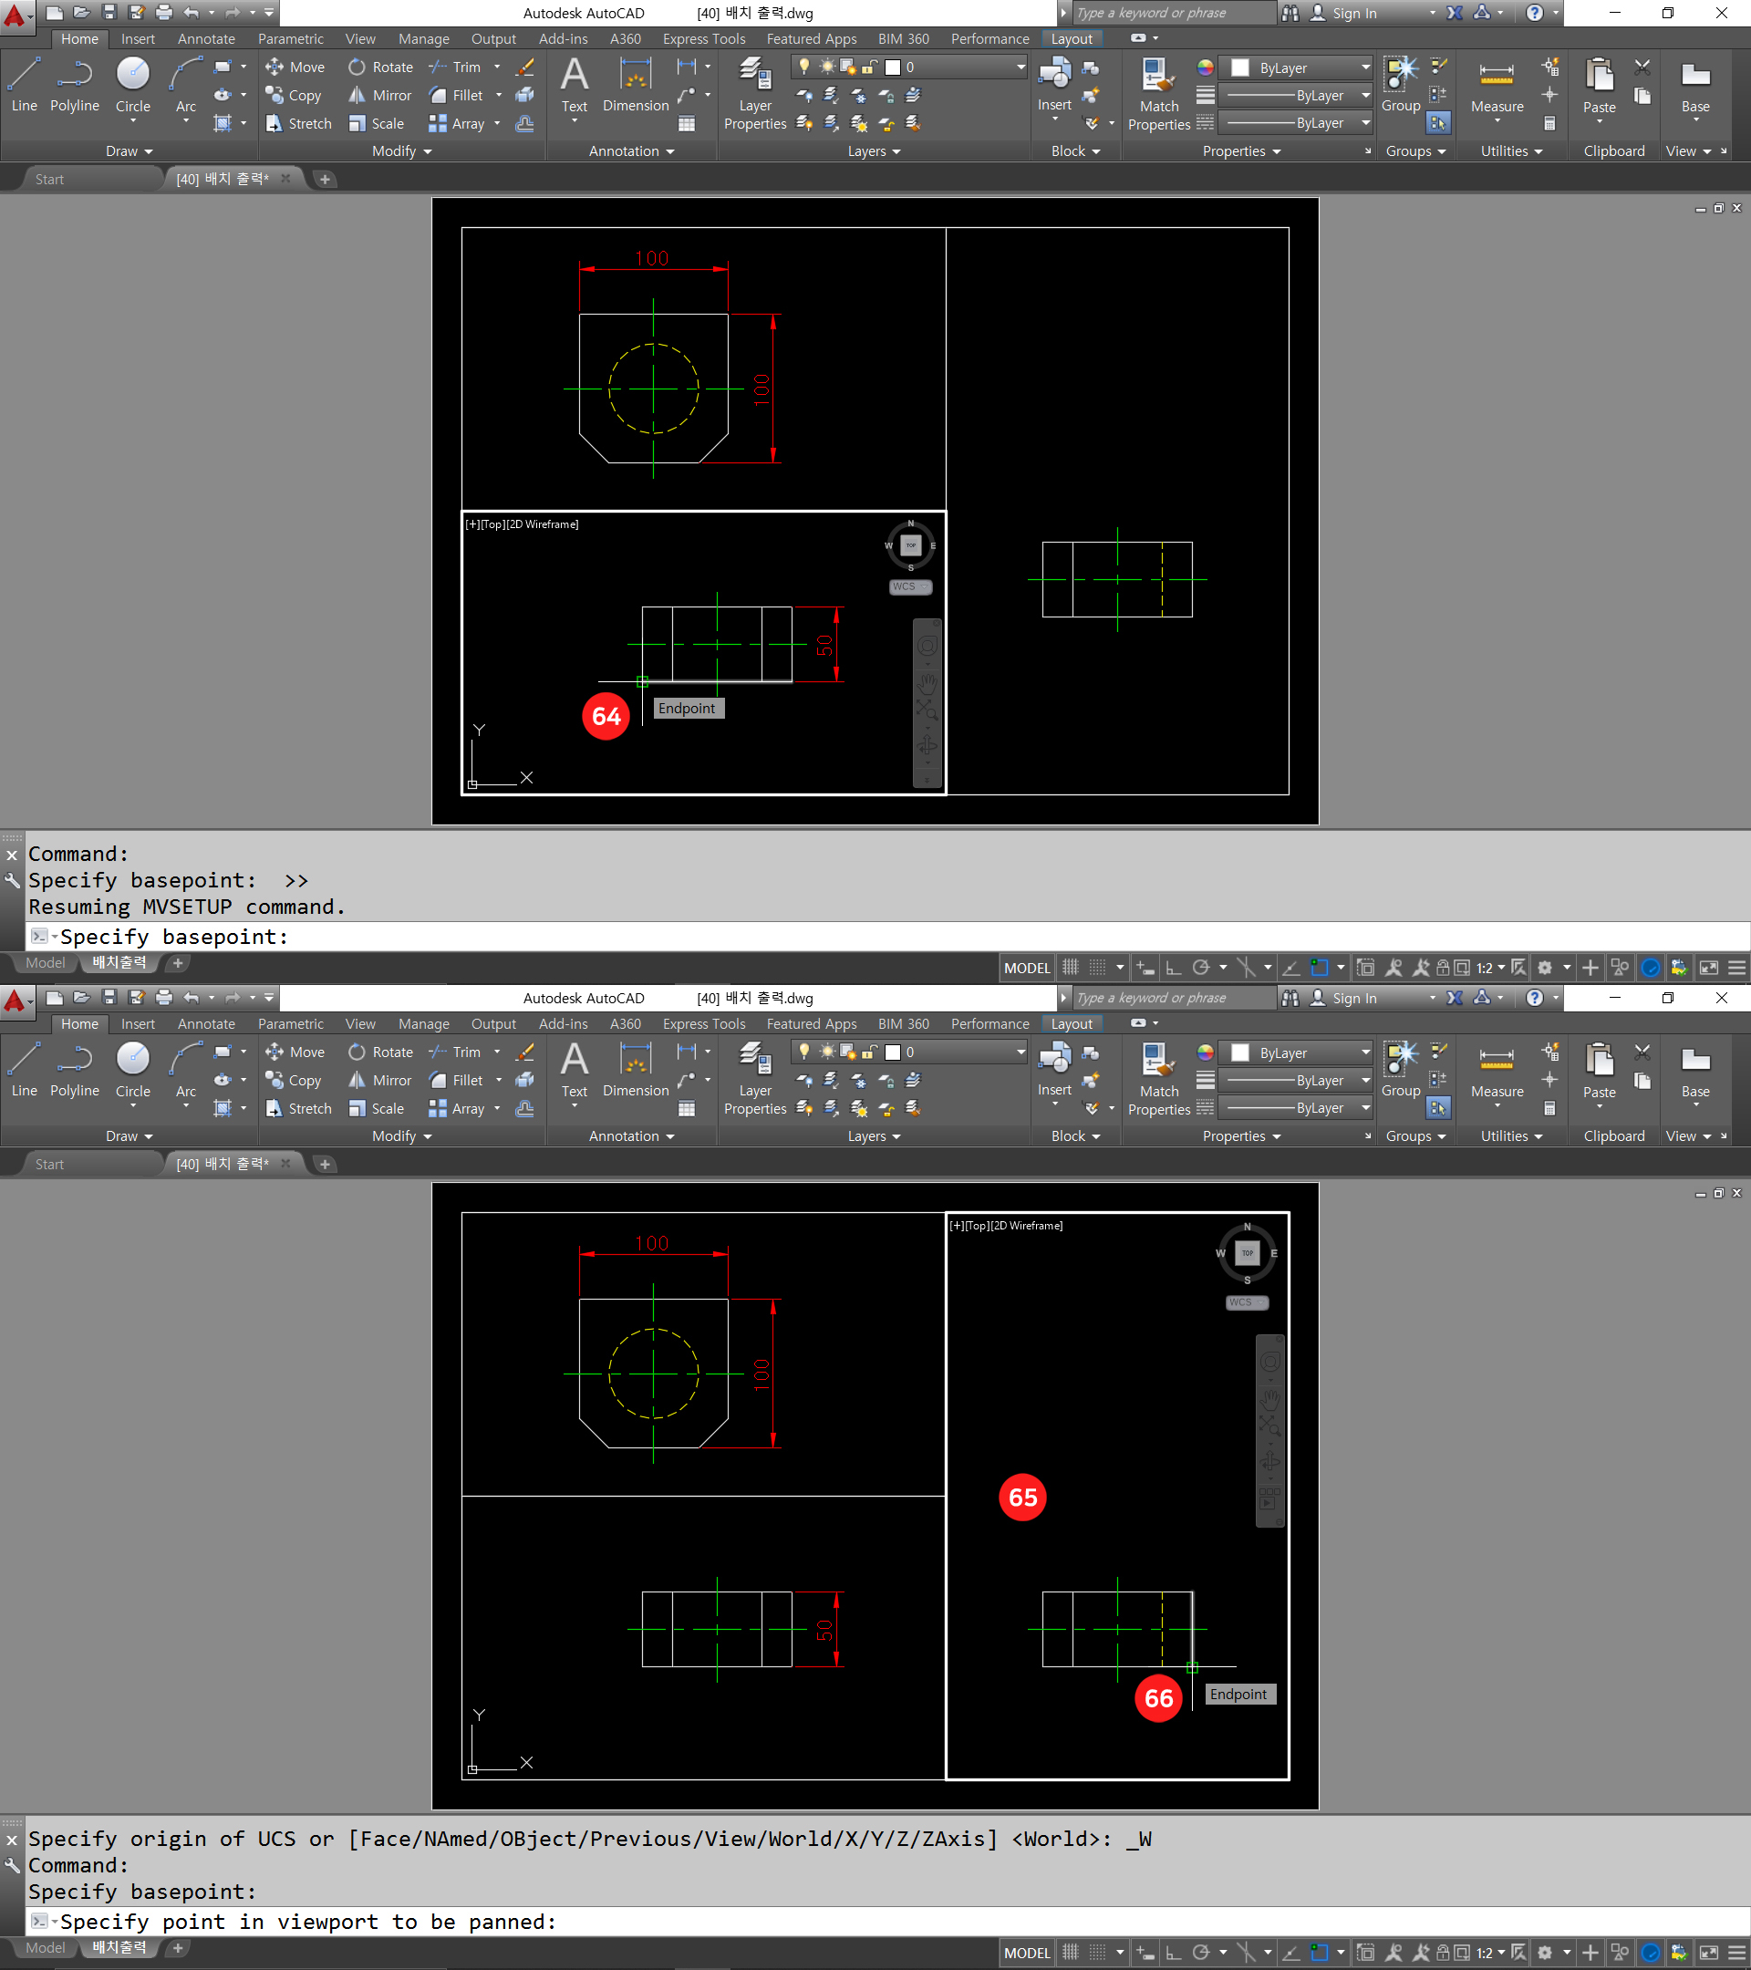Expand the Layers panel in the lower ribbon
Screen dimensions: 1751x1970
click(874, 1136)
